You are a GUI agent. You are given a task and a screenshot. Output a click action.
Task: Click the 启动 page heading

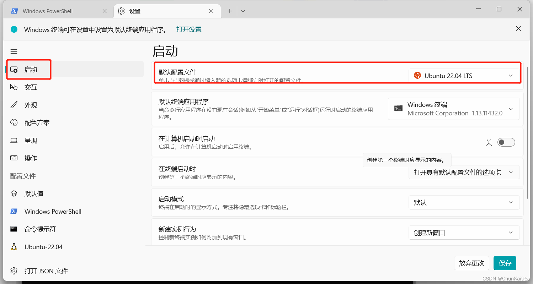click(x=165, y=51)
